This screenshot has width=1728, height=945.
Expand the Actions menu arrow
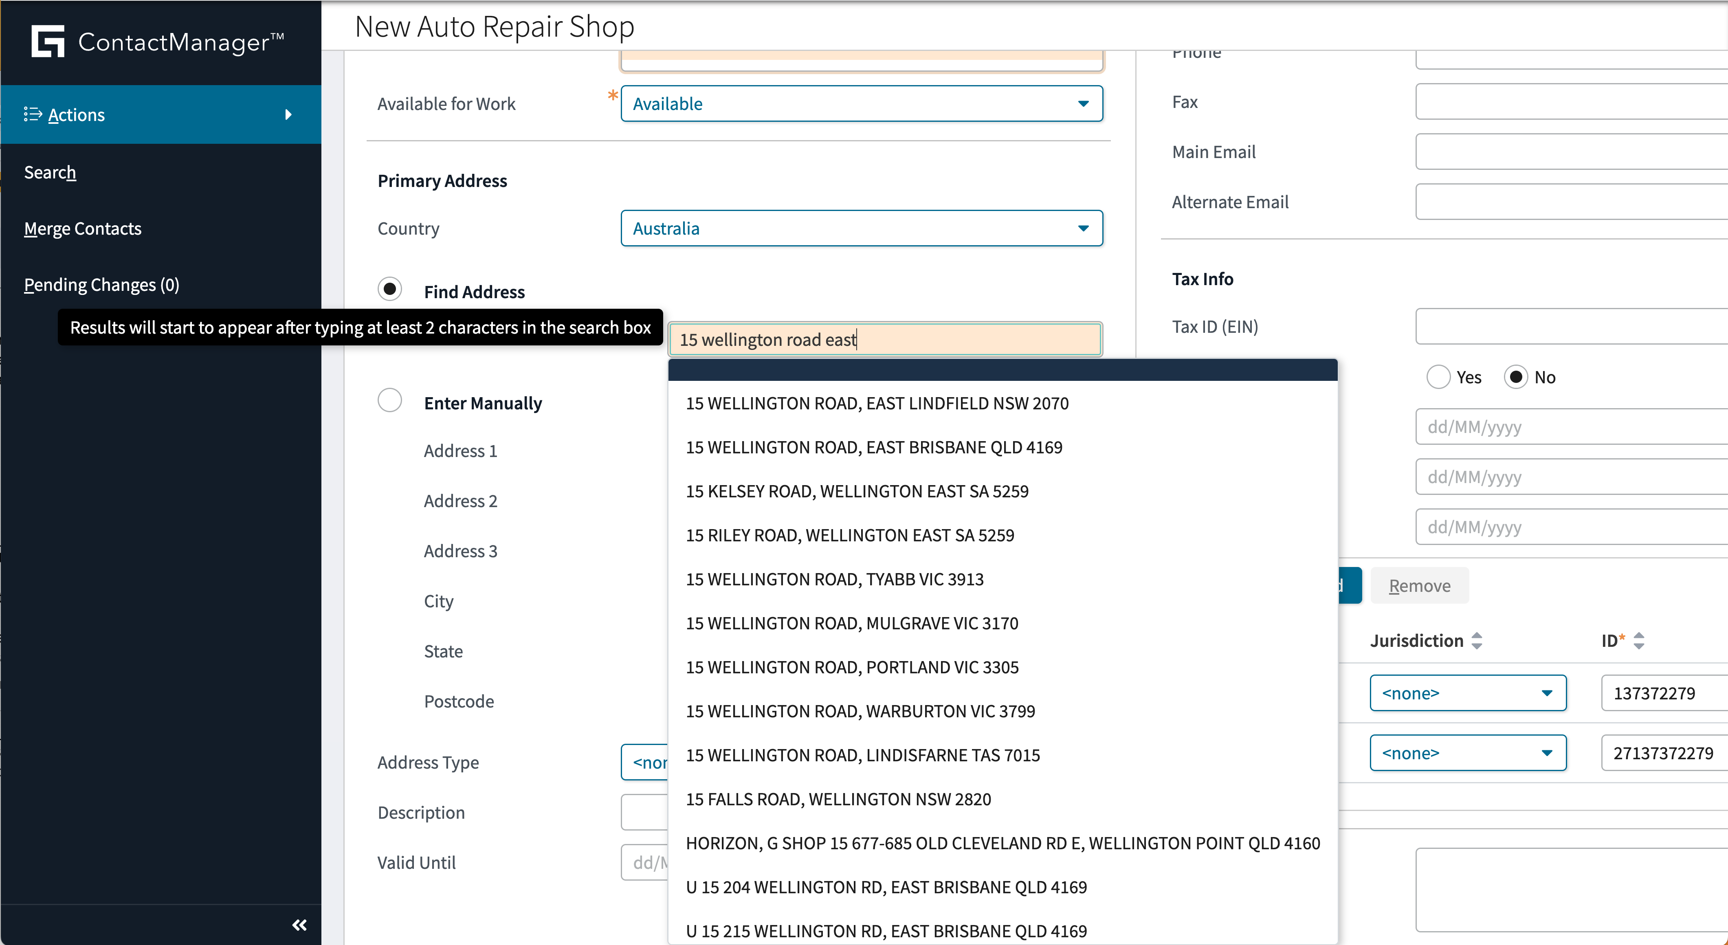coord(288,115)
